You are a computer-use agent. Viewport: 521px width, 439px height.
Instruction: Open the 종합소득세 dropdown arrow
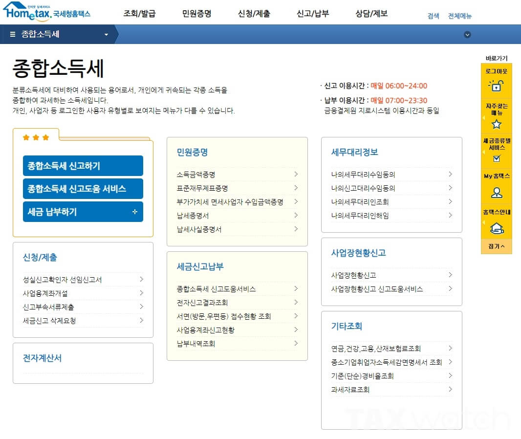(x=106, y=34)
